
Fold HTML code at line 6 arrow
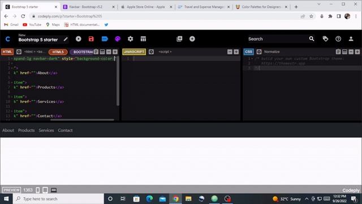(12, 83)
